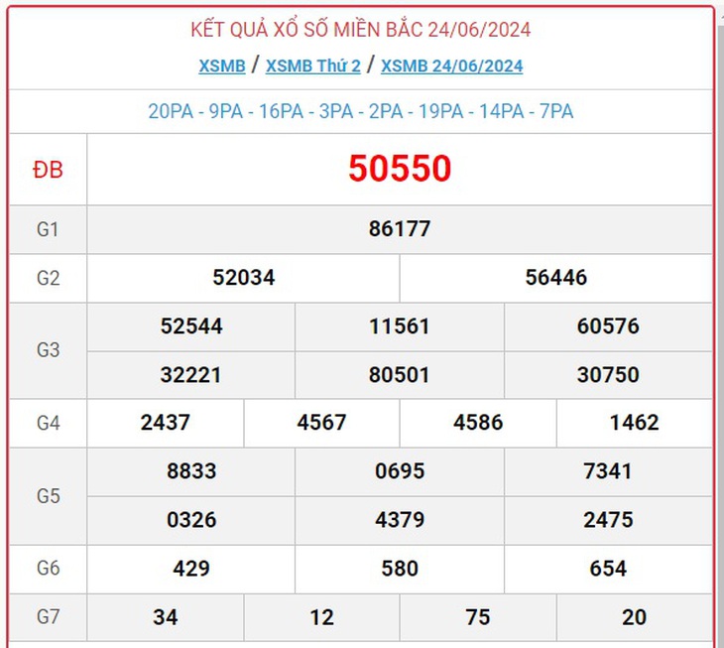
Task: Select the G2 number 56446
Action: point(556,278)
